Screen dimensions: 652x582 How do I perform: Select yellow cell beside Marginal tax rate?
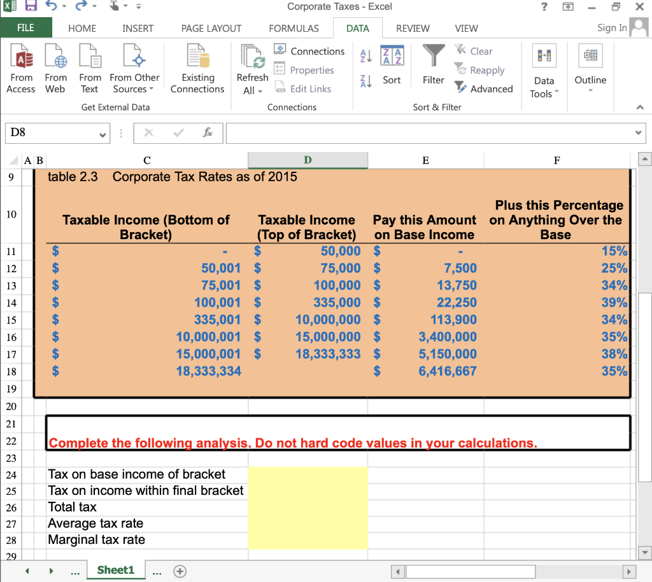click(308, 540)
